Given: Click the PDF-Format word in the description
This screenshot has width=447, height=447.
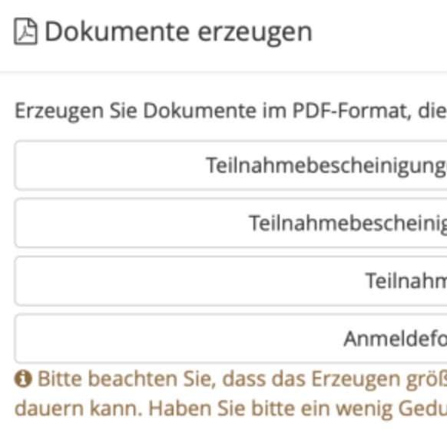Looking at the screenshot, I should (352, 111).
